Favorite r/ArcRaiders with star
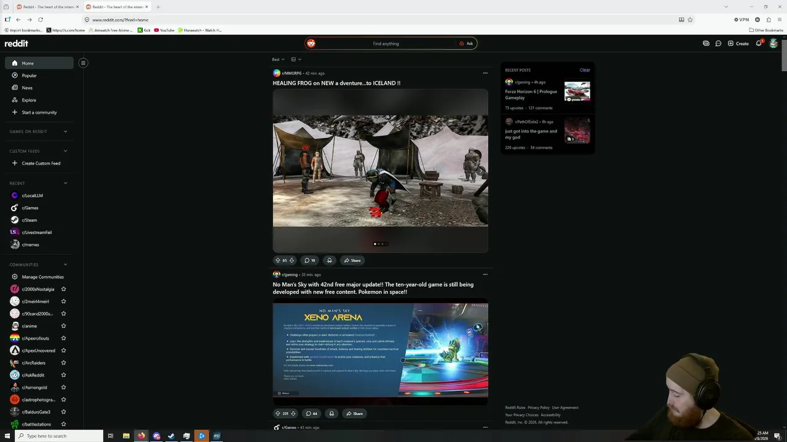Image resolution: width=787 pixels, height=442 pixels. 63,363
